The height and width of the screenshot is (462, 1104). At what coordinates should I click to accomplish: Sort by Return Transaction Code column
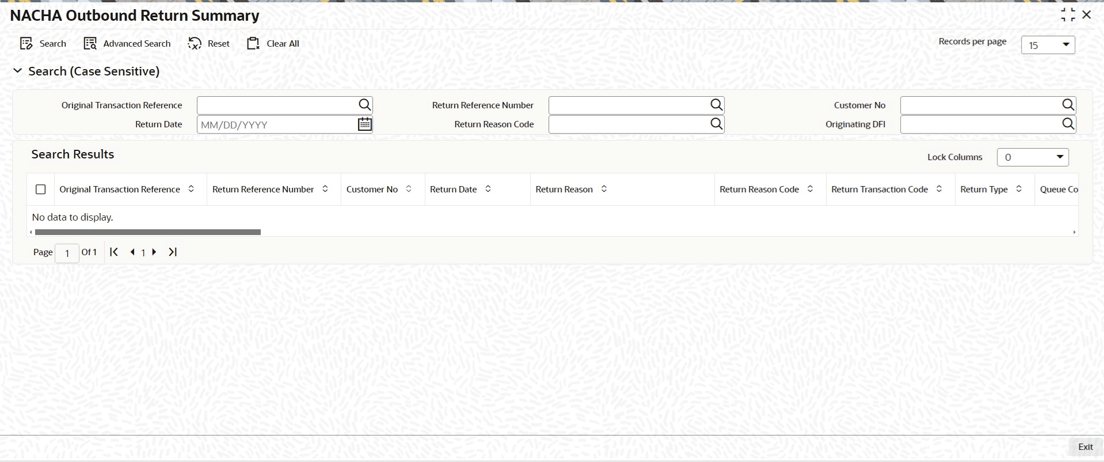[939, 189]
